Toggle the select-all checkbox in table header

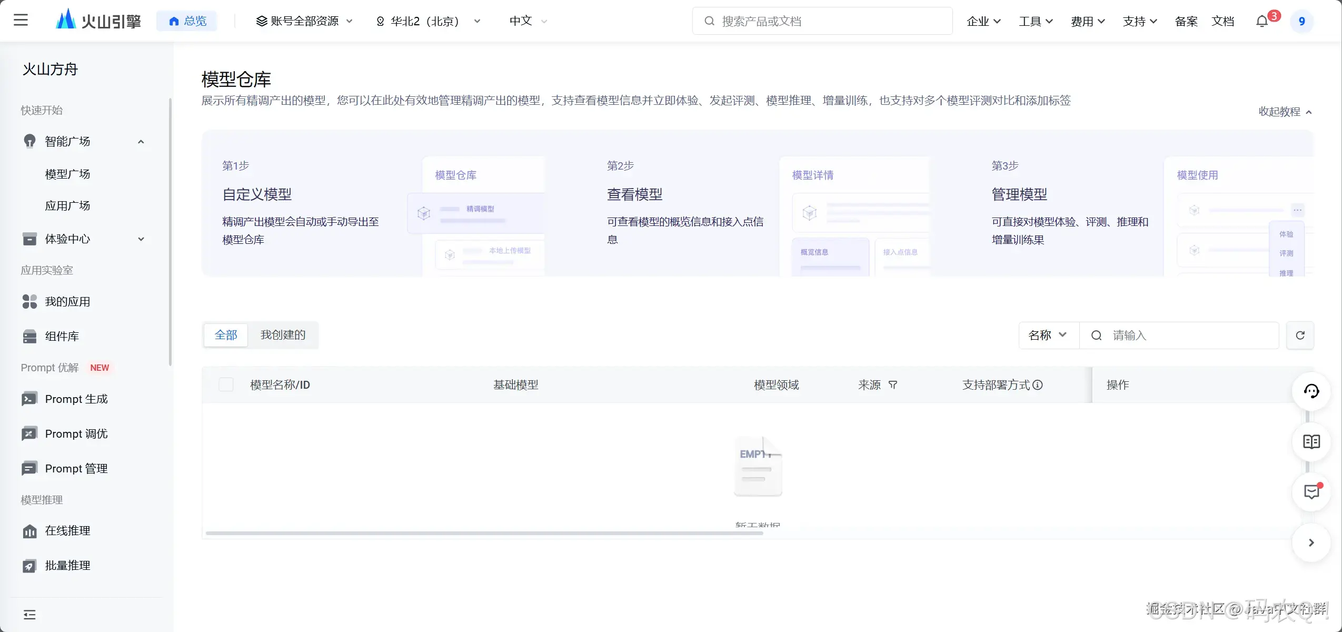pyautogui.click(x=226, y=385)
